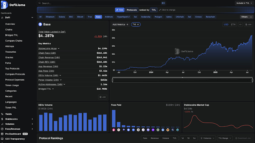This screenshot has width=255, height=143.
Task: Click Total Value Locked in DeFi link
Action: [52, 32]
